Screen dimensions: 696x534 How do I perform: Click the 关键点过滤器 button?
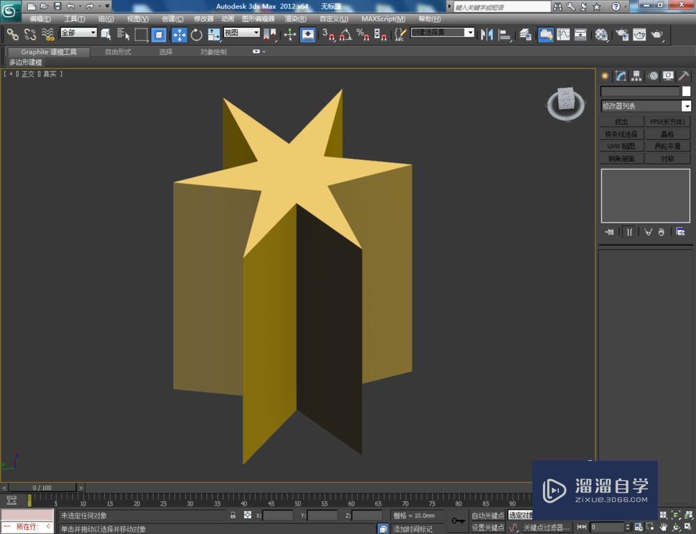pos(546,528)
